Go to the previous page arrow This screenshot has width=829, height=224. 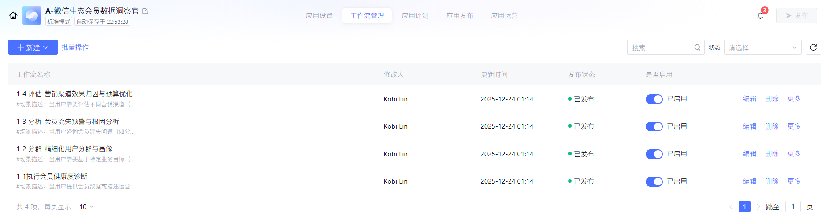[x=731, y=207]
